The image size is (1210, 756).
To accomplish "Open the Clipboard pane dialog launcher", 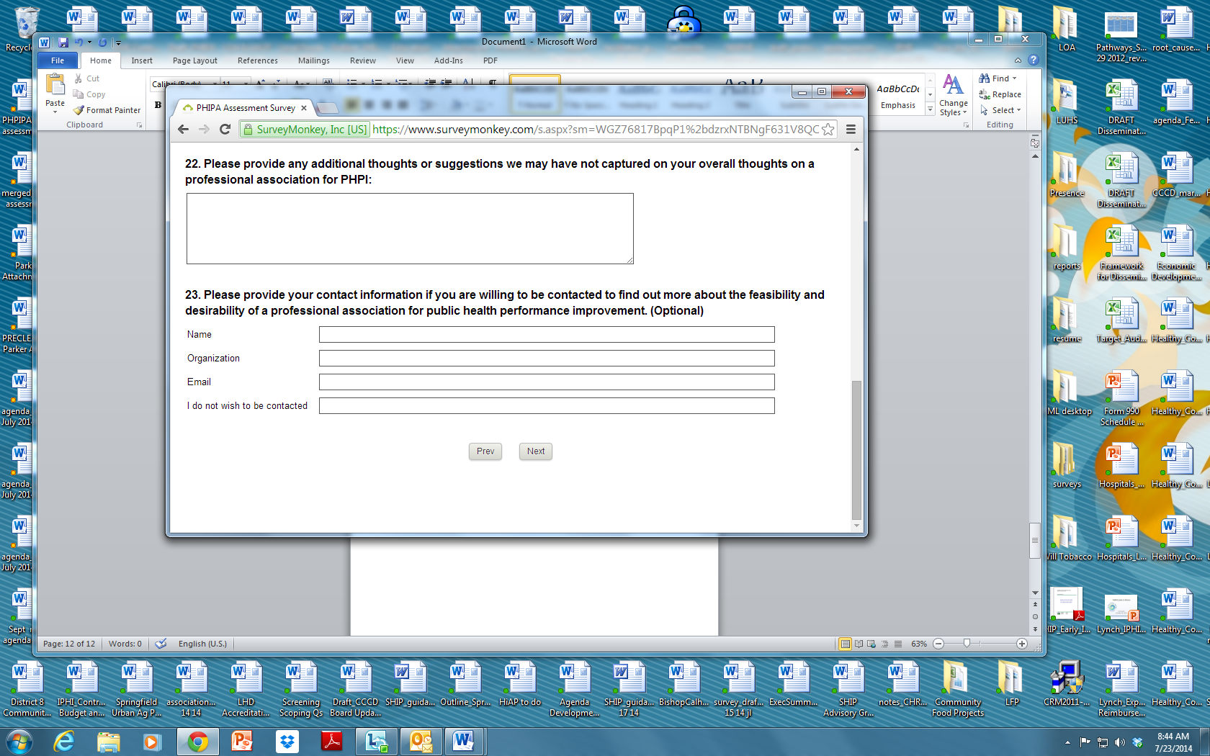I will (139, 125).
